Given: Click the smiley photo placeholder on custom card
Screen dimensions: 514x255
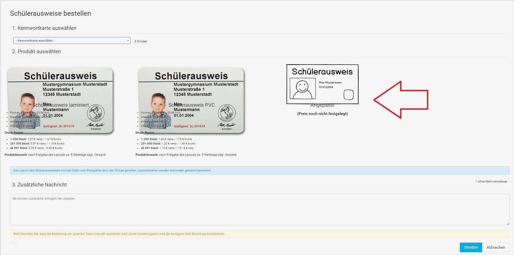Looking at the screenshot, I should 302,89.
